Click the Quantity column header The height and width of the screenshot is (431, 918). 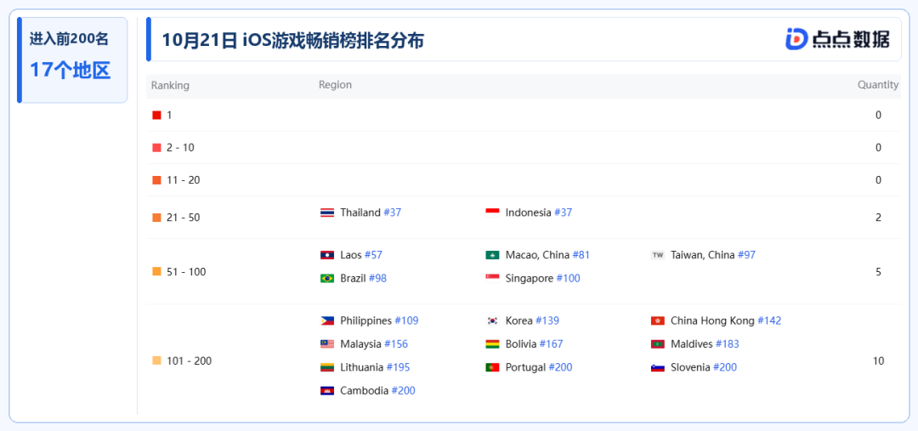point(878,85)
